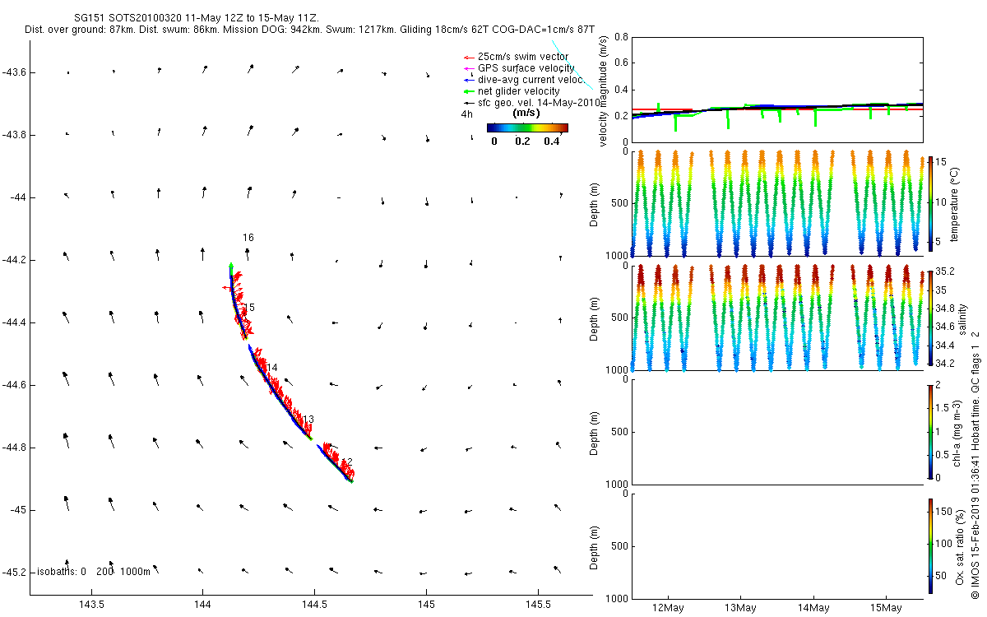Click the day 13 marker on the glider track
Viewport: 987px width, 617px height.
tap(308, 420)
